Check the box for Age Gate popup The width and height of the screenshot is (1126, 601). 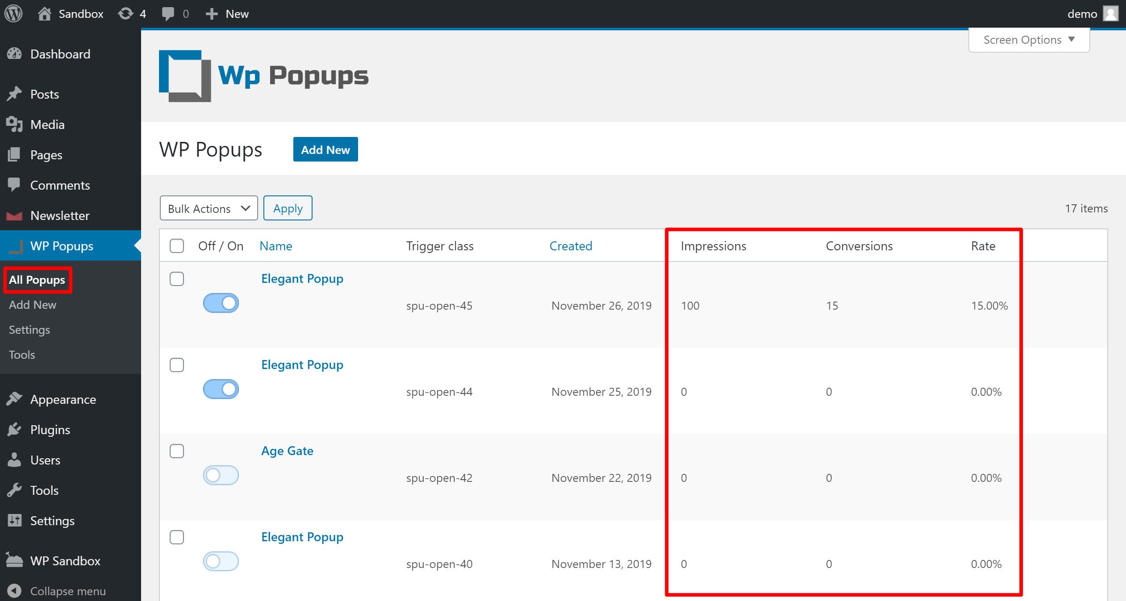pyautogui.click(x=177, y=451)
